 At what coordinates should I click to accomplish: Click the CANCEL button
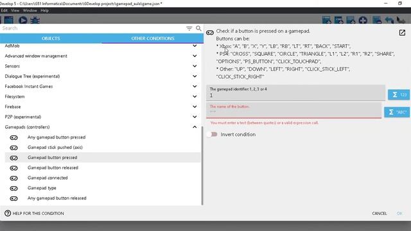click(380, 214)
